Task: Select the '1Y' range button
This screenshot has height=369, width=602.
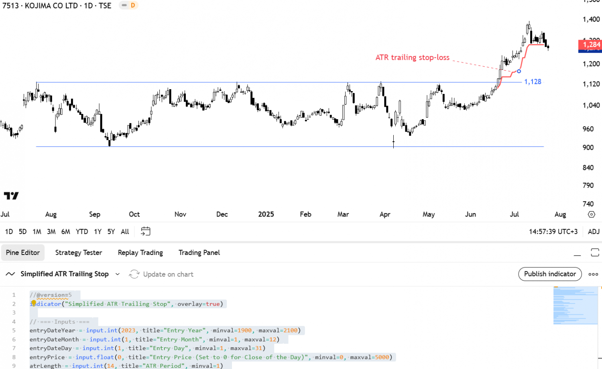Action: pos(97,231)
